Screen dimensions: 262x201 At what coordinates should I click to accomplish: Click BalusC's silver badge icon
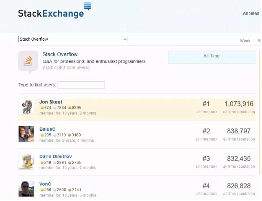pyautogui.click(x=55, y=135)
